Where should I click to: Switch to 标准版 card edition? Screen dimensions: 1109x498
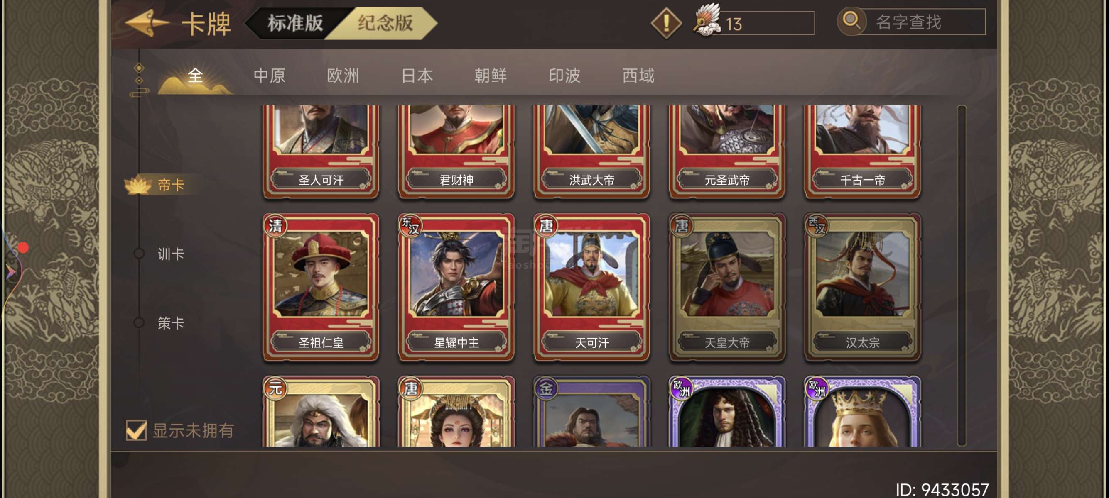(295, 23)
